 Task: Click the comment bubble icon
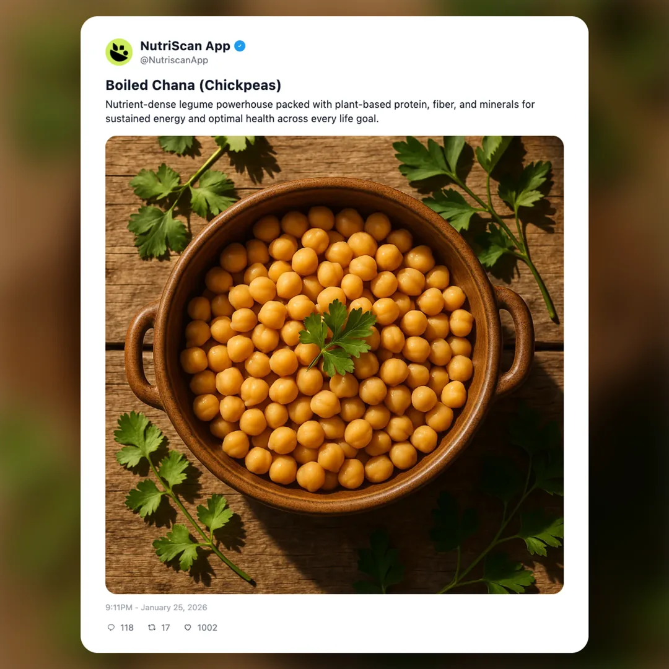point(111,627)
